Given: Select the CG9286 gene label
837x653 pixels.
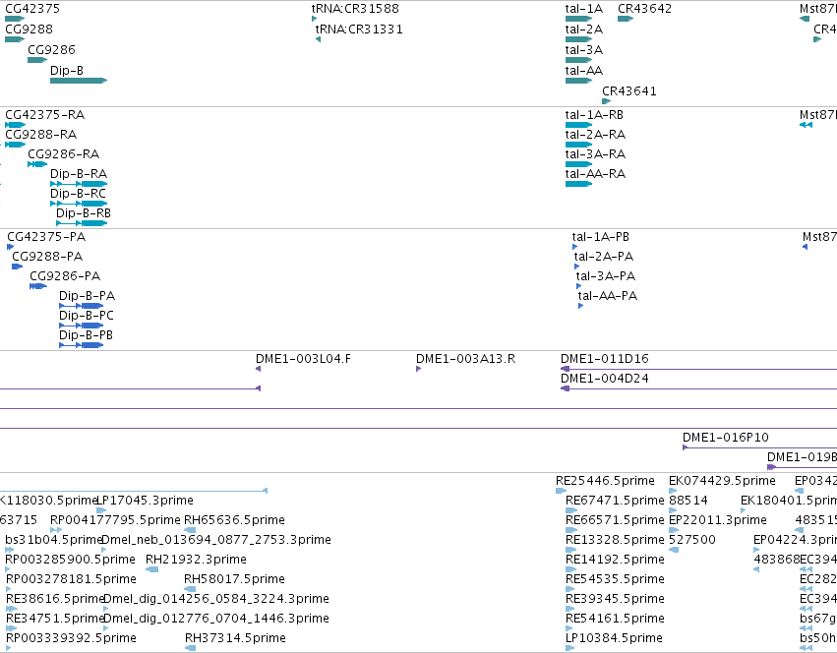Looking at the screenshot, I should tap(51, 49).
